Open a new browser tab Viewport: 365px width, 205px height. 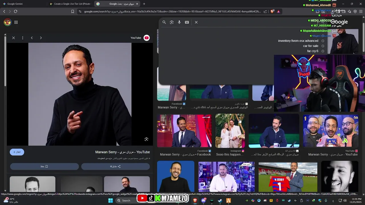(x=144, y=4)
